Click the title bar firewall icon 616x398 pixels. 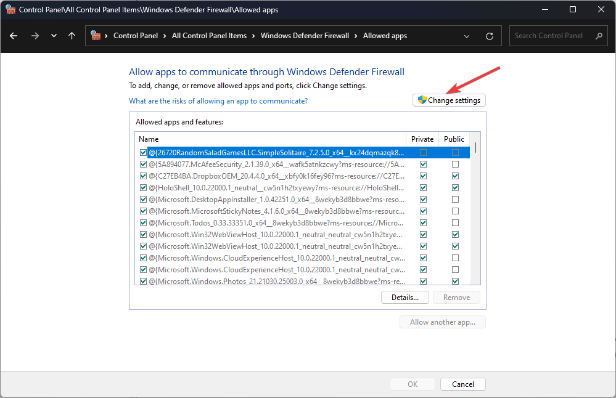coord(10,9)
